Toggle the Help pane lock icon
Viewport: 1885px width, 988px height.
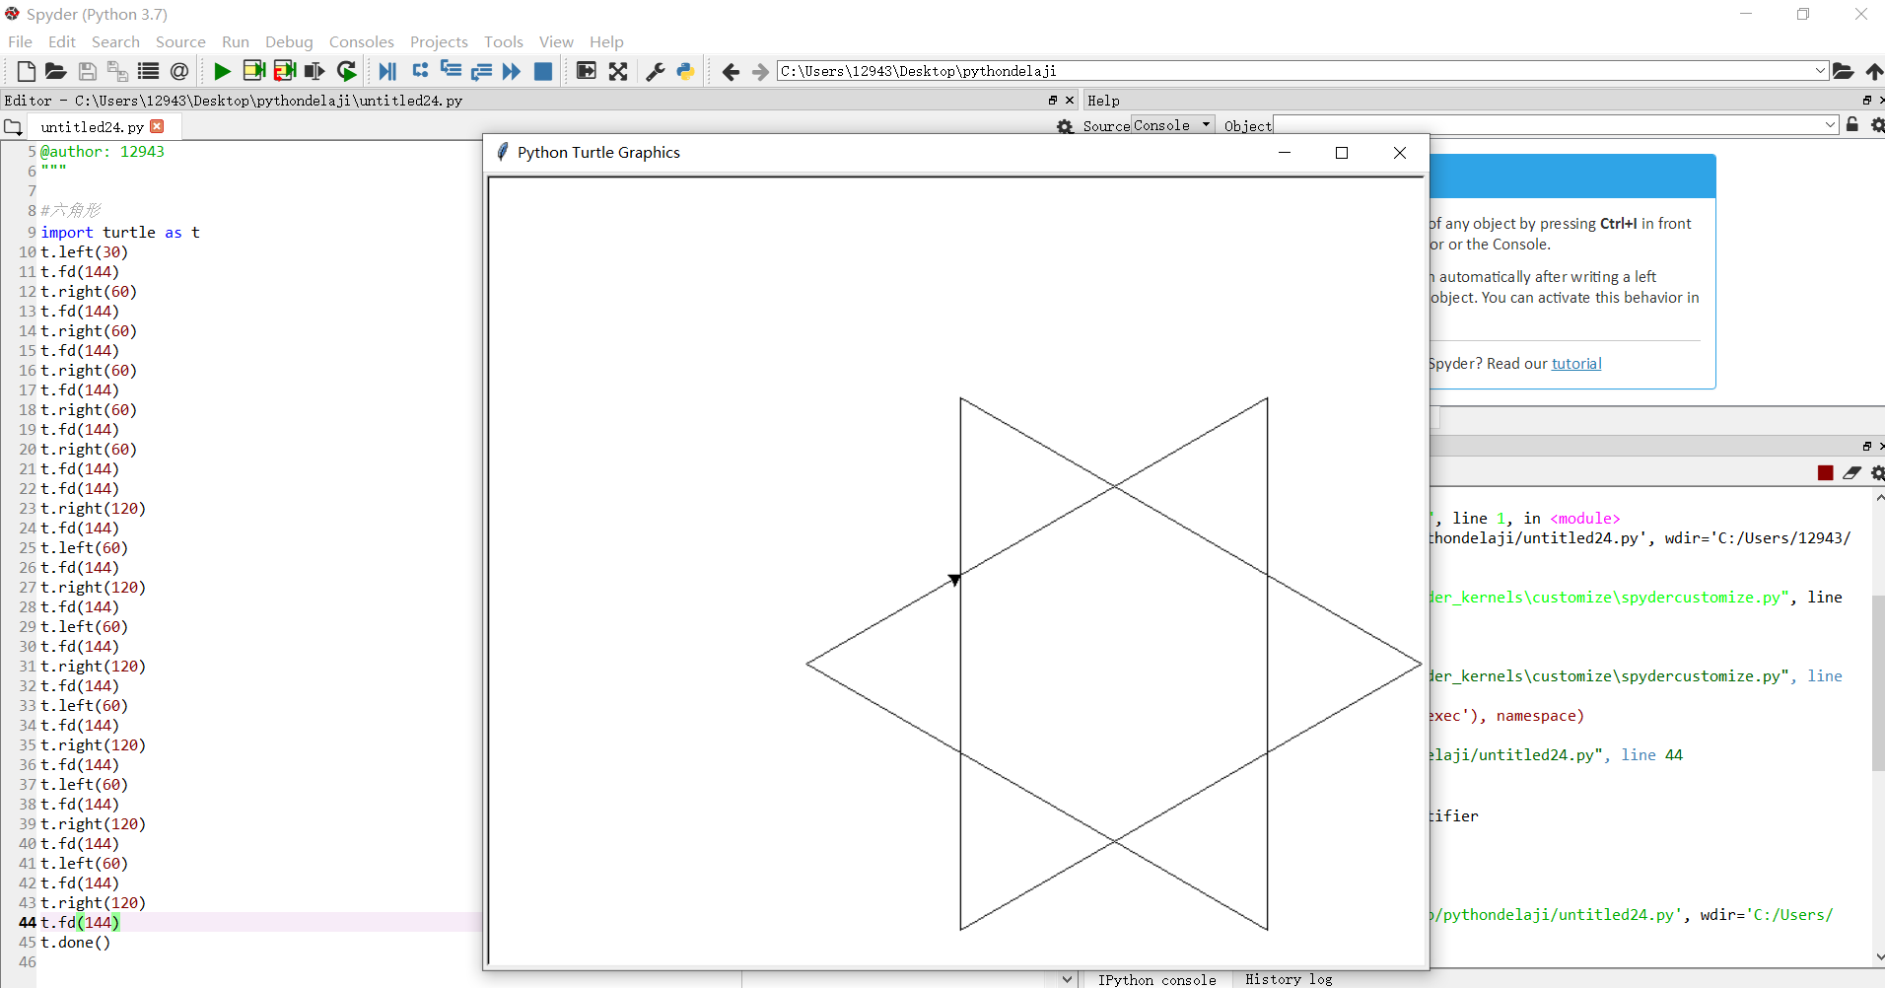click(x=1852, y=125)
